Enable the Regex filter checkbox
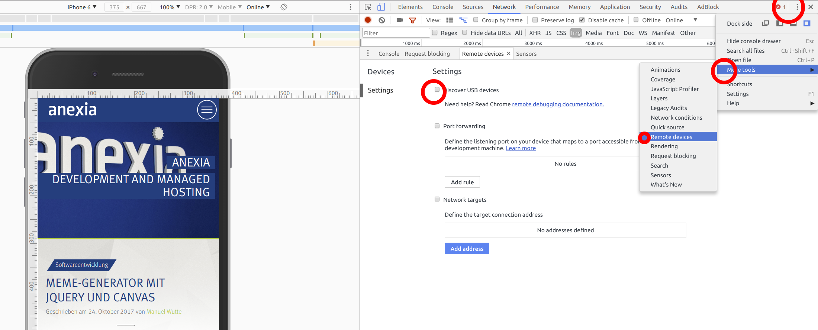 [435, 32]
